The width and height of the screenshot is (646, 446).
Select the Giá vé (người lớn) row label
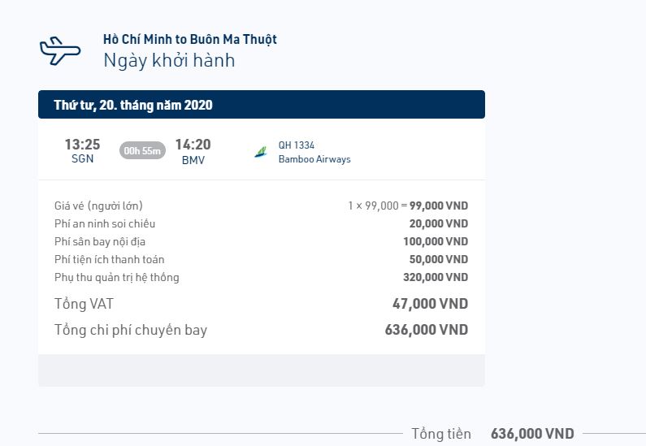coord(98,206)
